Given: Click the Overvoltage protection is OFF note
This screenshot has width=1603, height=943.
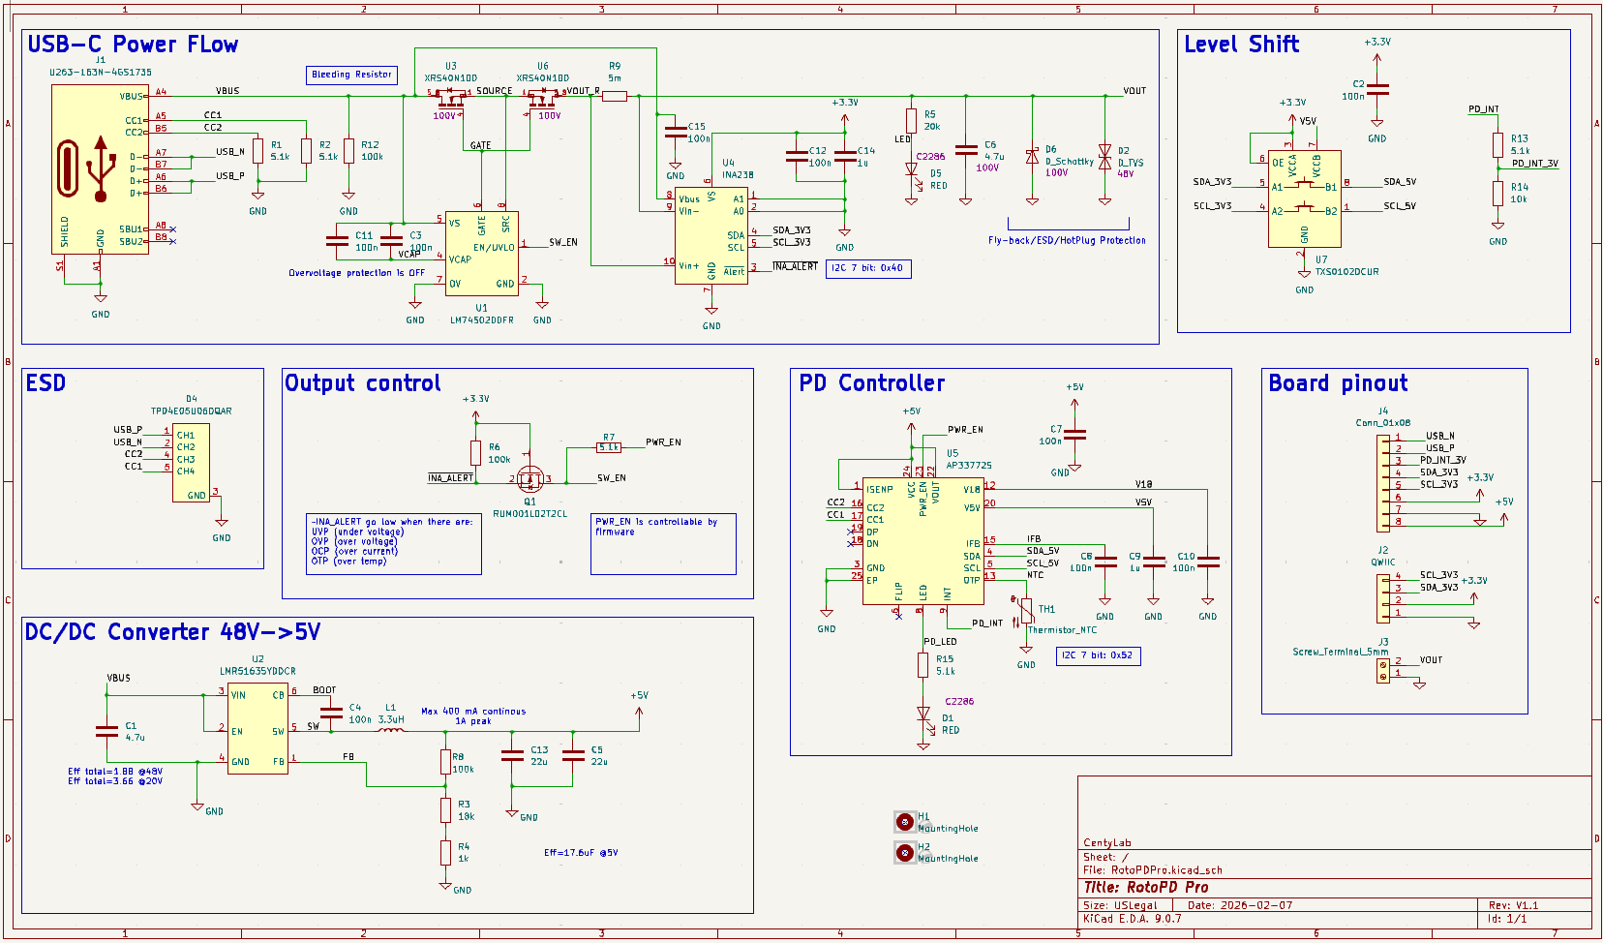Looking at the screenshot, I should click(x=357, y=273).
